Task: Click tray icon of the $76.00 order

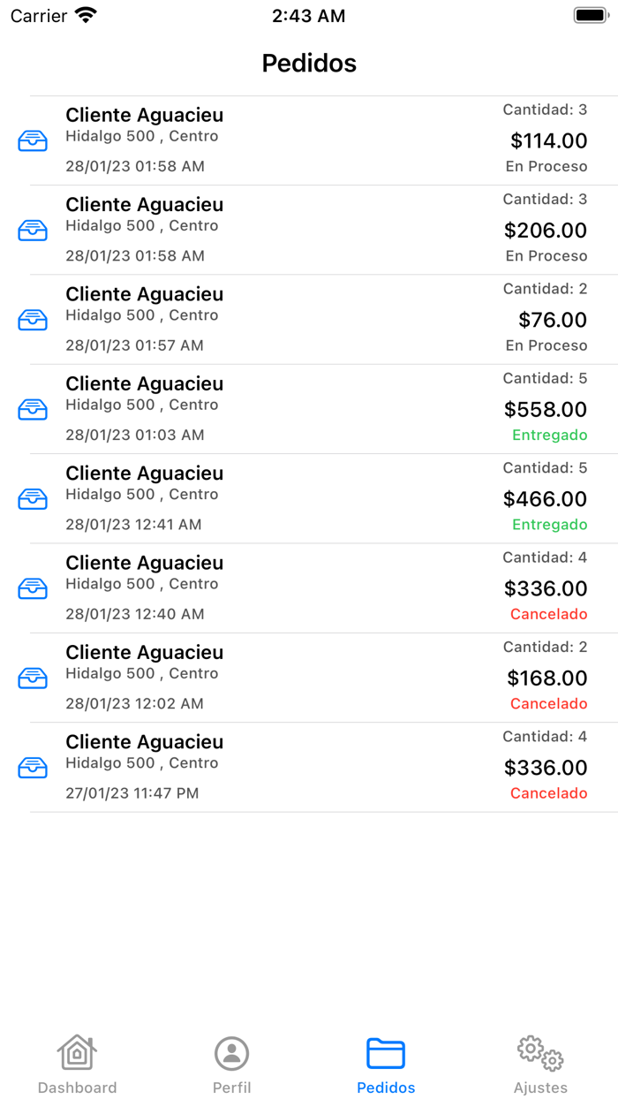Action: (x=33, y=320)
